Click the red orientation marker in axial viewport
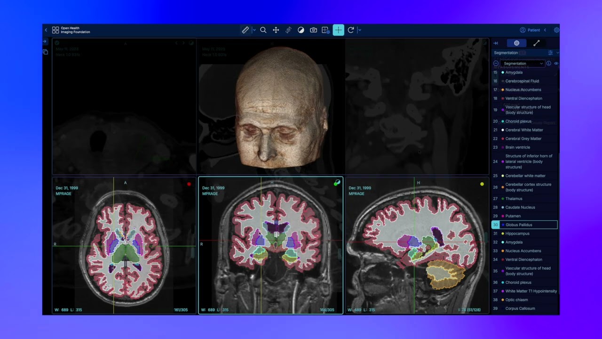 click(189, 184)
